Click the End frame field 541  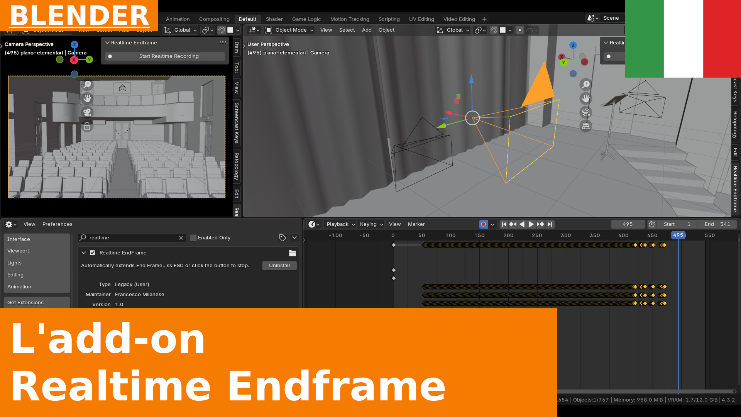pos(717,224)
